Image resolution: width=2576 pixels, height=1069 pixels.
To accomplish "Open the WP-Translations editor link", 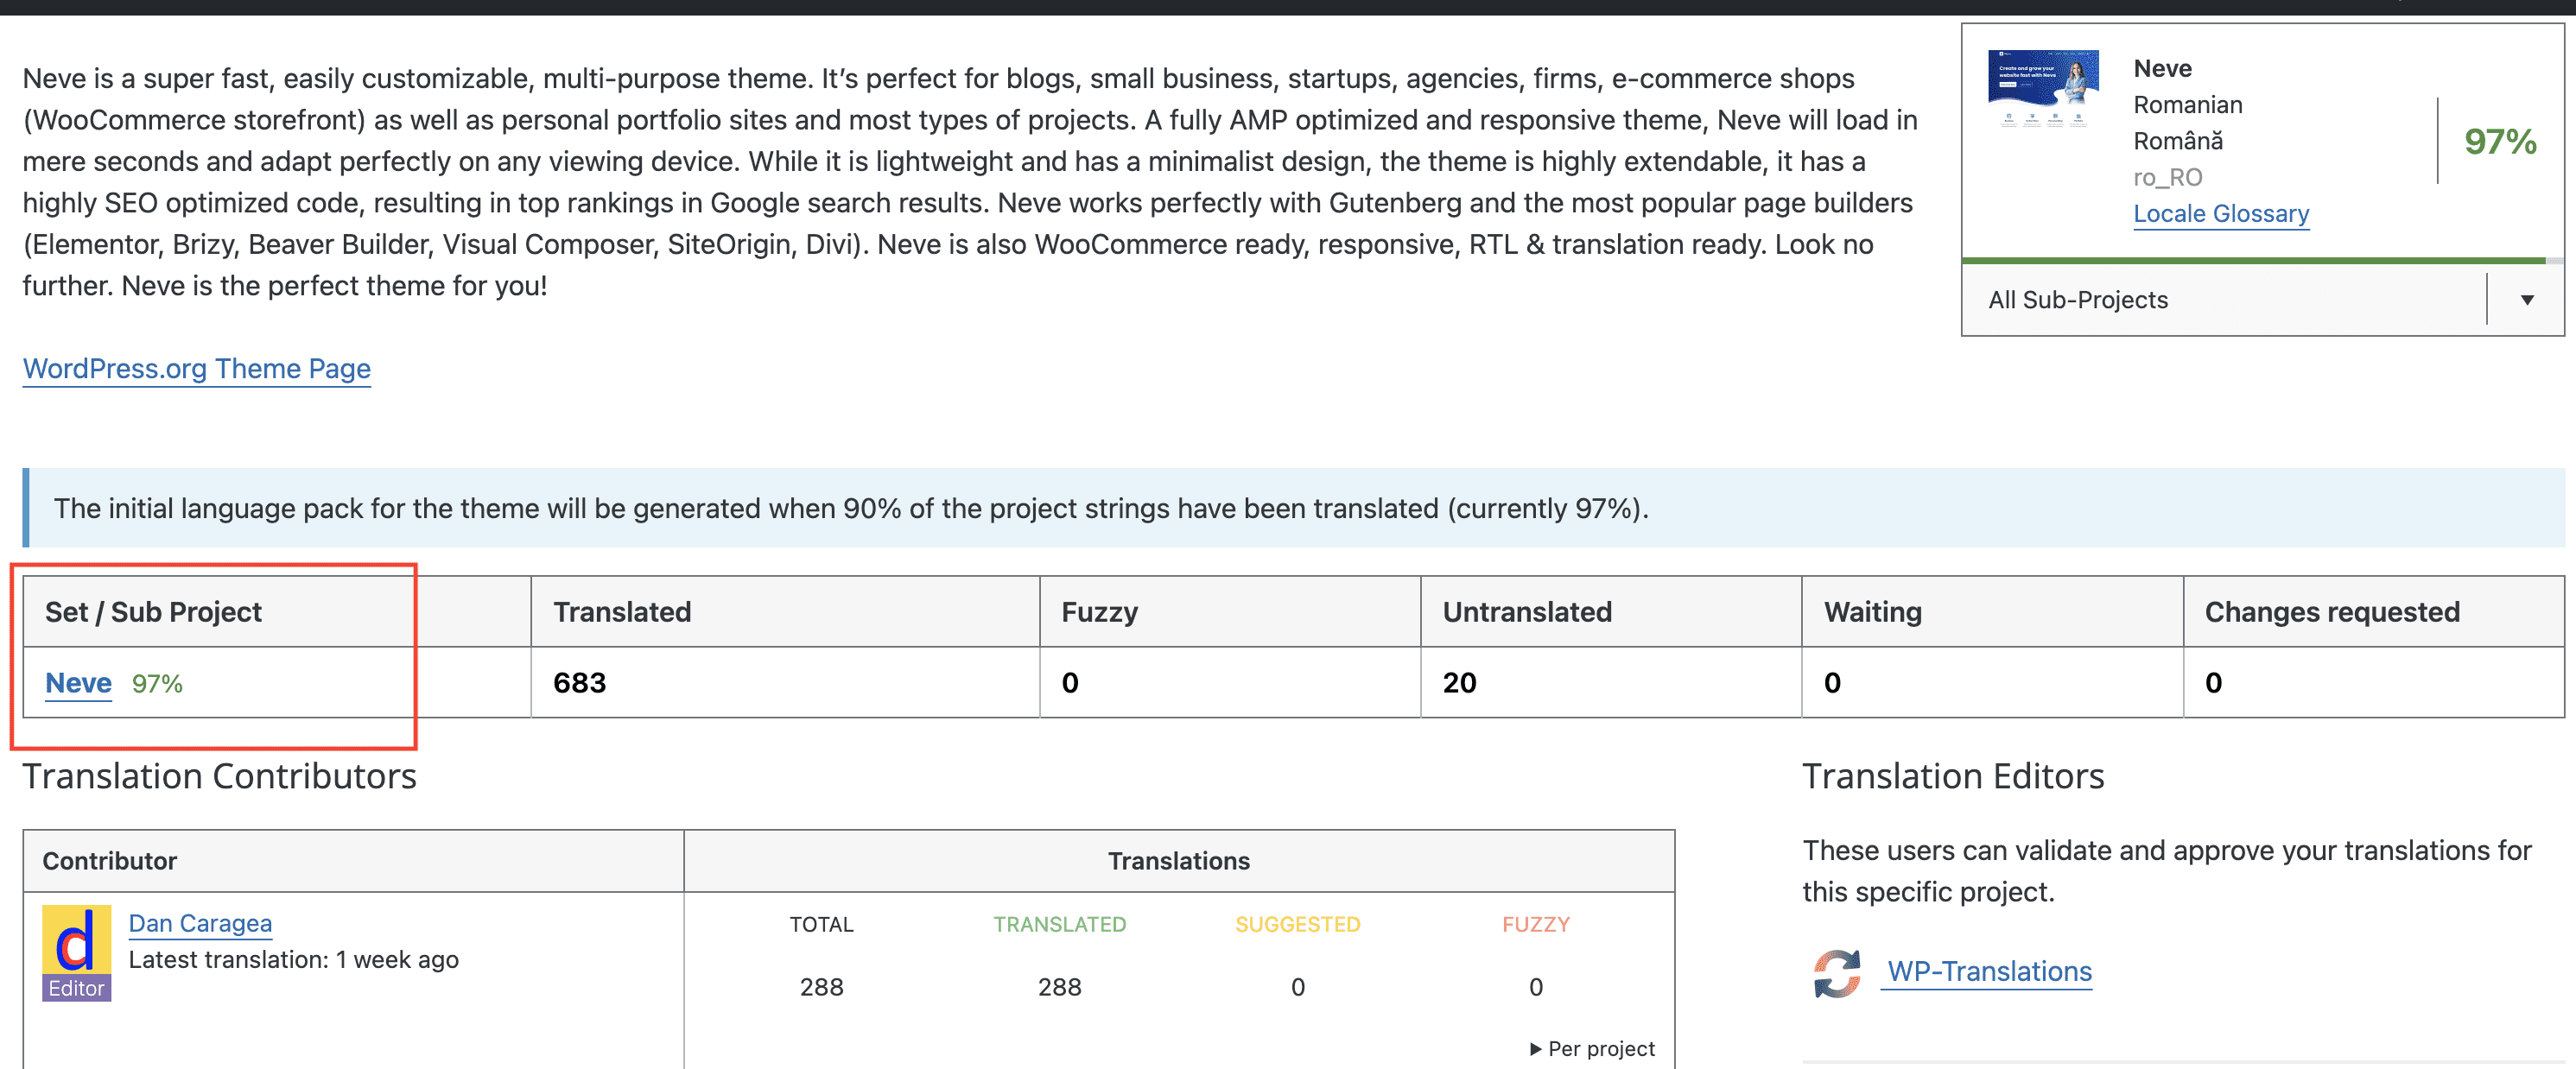I will point(1989,971).
